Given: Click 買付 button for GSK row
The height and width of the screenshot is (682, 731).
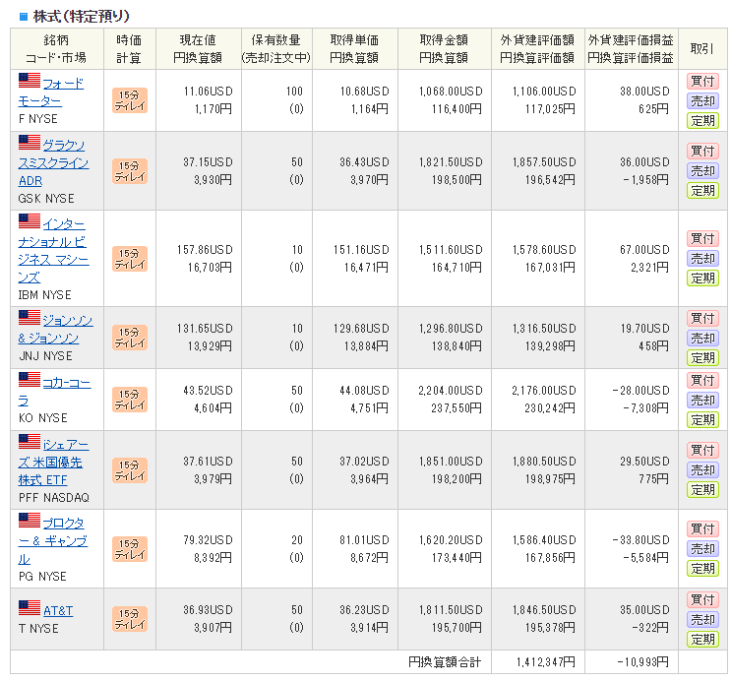Looking at the screenshot, I should pyautogui.click(x=702, y=152).
